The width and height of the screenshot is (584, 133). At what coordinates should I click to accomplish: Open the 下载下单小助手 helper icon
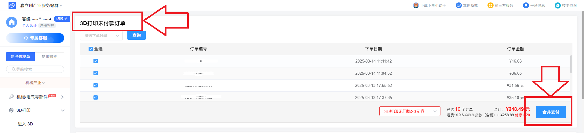click(416, 5)
